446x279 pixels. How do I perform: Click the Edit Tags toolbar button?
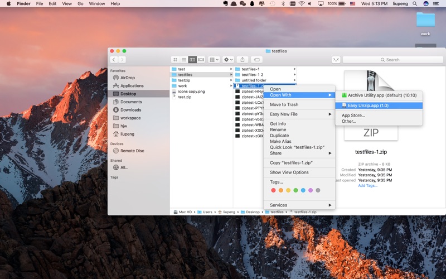pos(256,60)
